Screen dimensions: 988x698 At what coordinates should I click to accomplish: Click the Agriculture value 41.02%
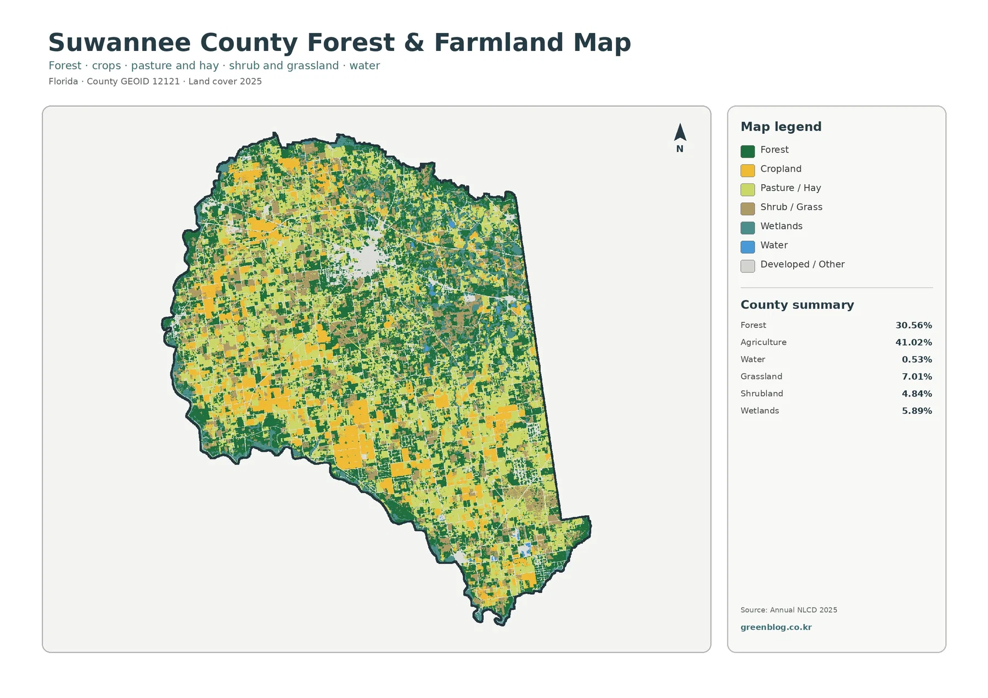(x=913, y=342)
